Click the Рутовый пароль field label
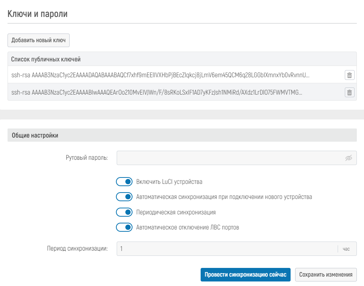The image size is (364, 286). point(87,158)
